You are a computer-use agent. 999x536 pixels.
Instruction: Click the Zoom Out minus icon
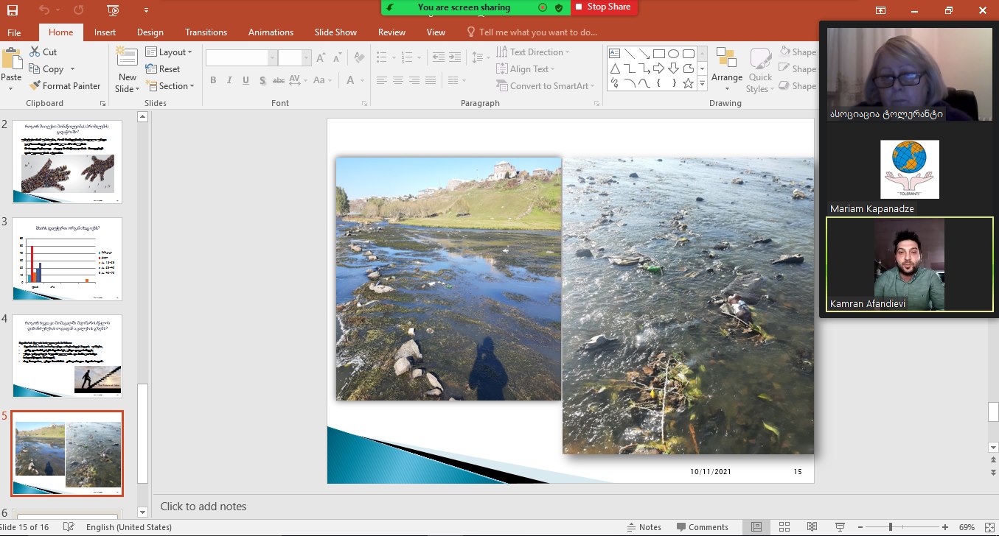coord(860,527)
